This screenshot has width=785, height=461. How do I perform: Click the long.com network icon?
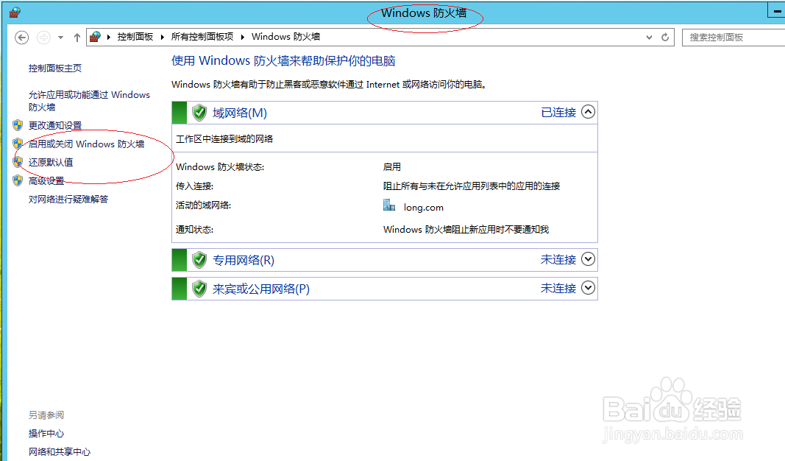pos(389,205)
